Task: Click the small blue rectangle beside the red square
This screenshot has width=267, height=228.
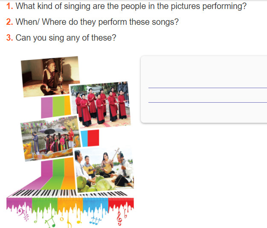Action: pyautogui.click(x=84, y=139)
